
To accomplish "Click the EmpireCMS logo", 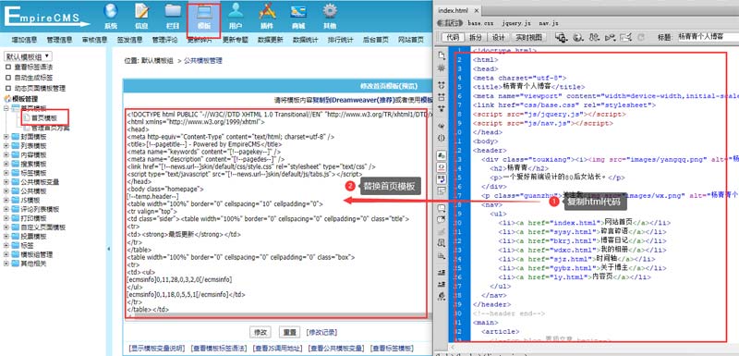I will 46,16.
